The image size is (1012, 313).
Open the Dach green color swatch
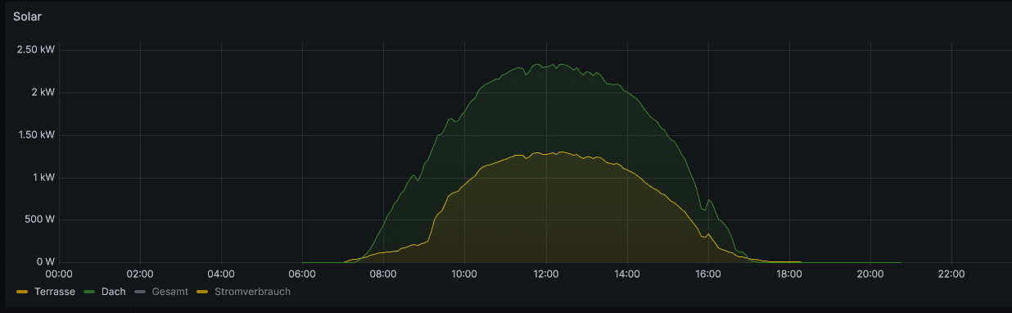pos(88,292)
